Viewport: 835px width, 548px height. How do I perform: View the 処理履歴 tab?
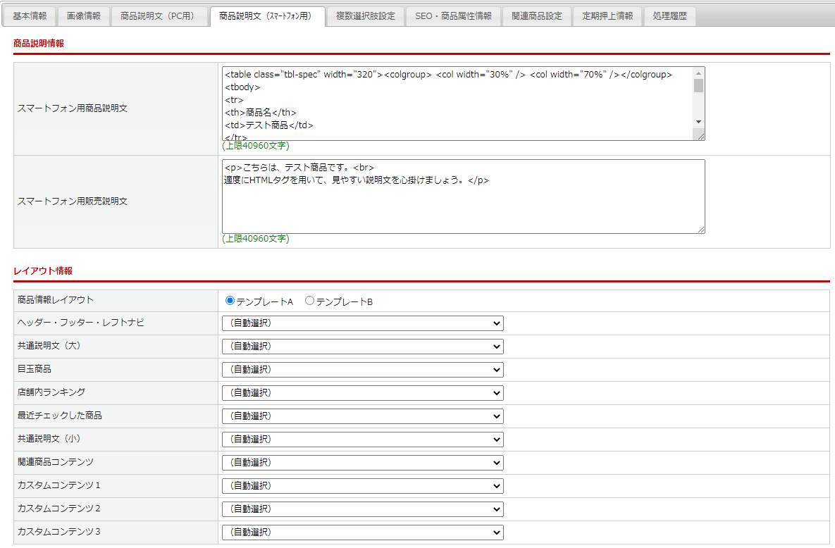(x=669, y=16)
